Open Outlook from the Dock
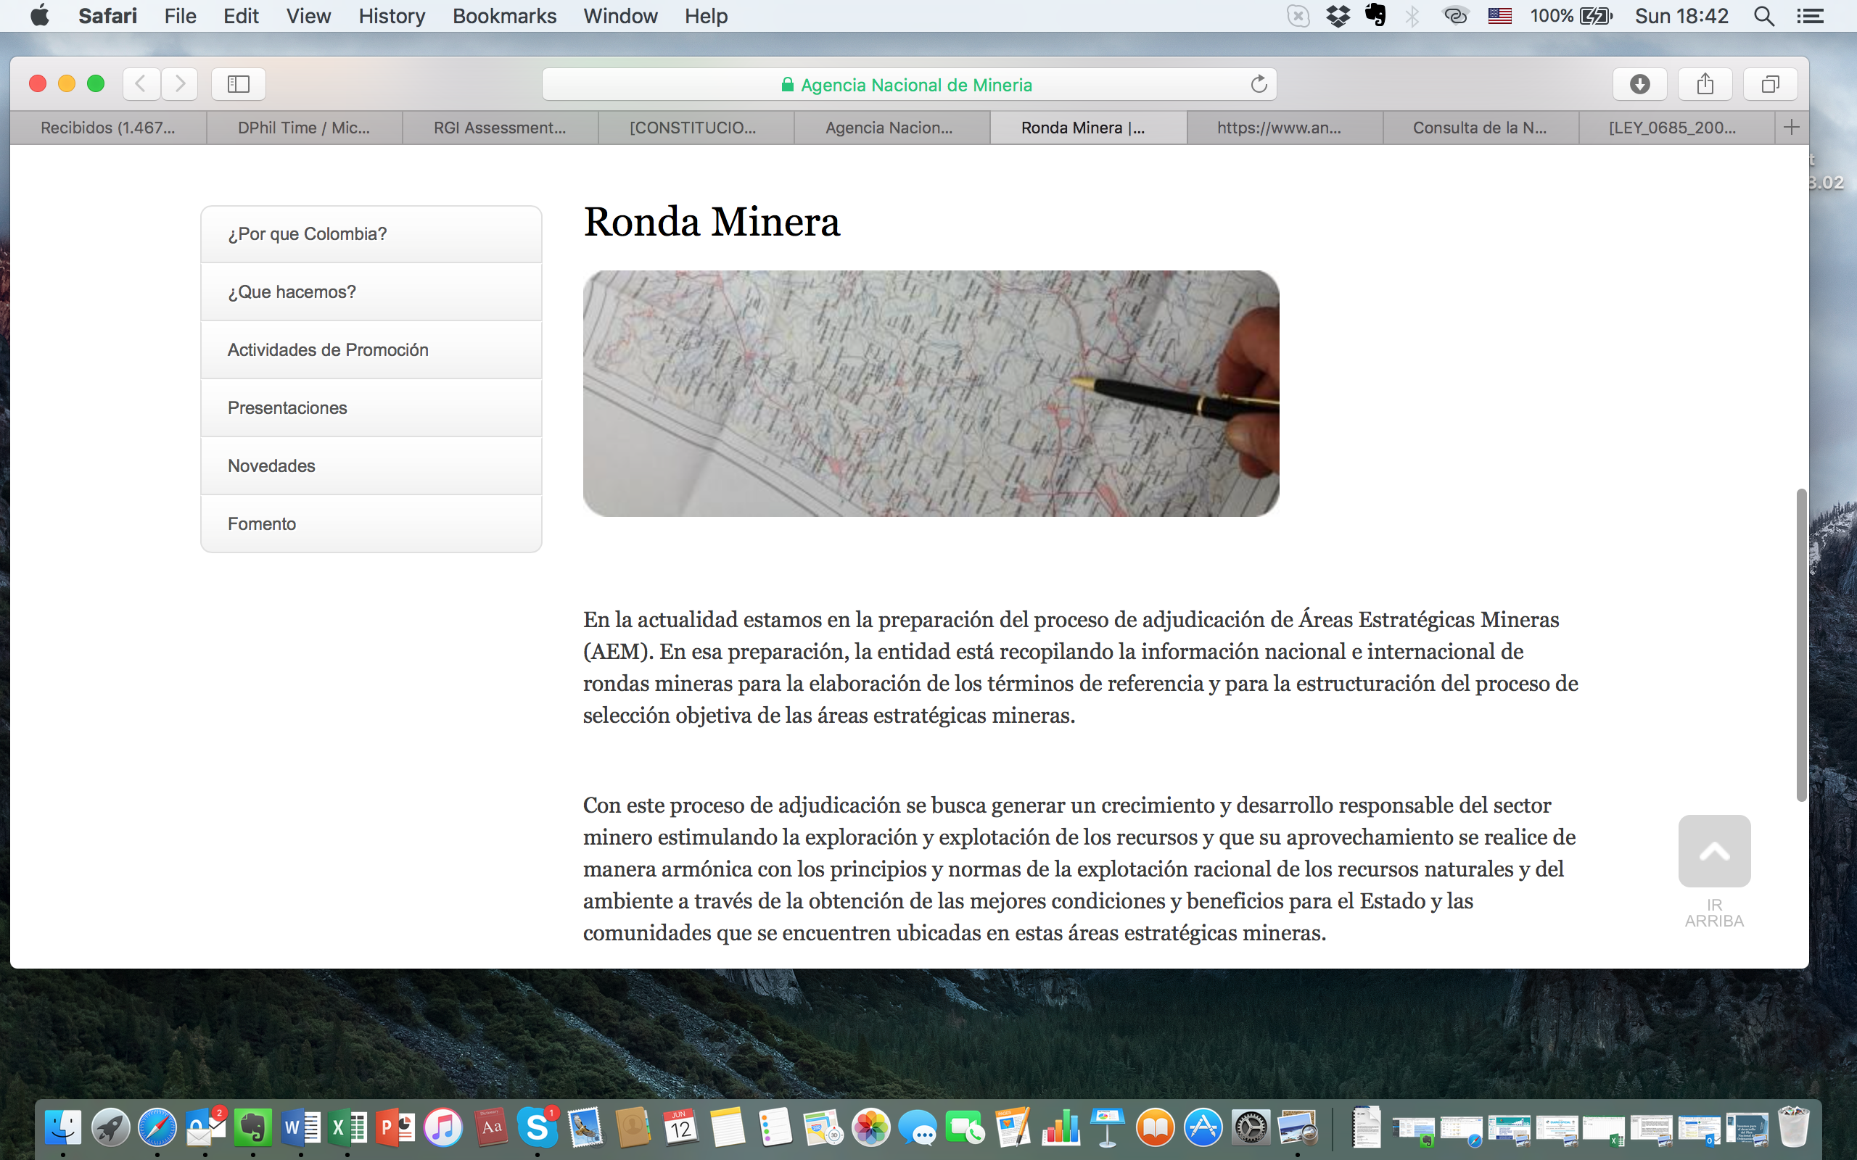The height and width of the screenshot is (1160, 1857). pyautogui.click(x=206, y=1128)
